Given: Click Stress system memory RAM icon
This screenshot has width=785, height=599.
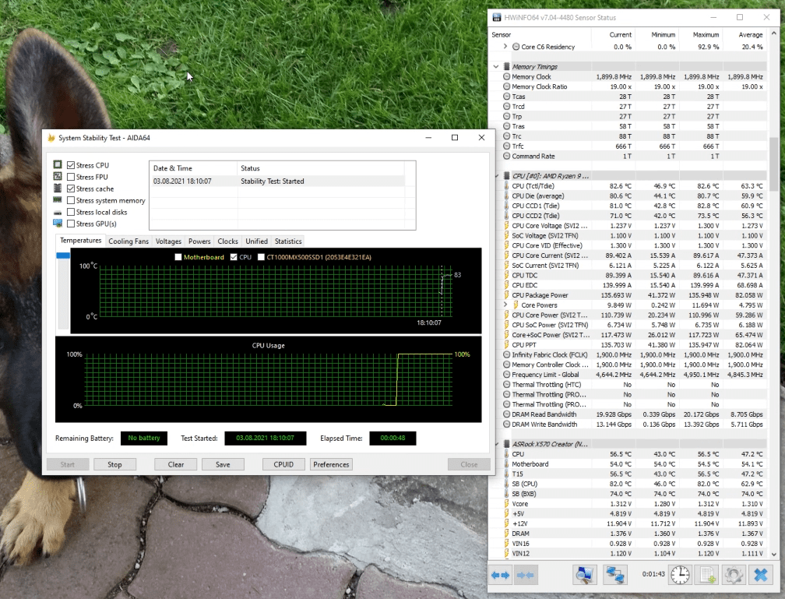Looking at the screenshot, I should coord(58,200).
